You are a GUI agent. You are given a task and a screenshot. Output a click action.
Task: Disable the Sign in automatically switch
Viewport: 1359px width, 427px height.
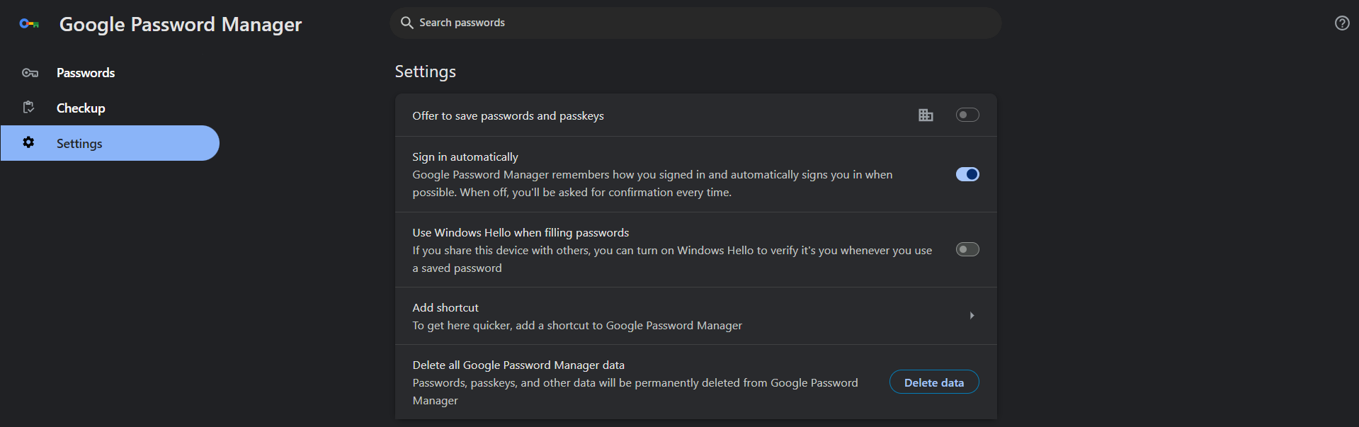[967, 174]
